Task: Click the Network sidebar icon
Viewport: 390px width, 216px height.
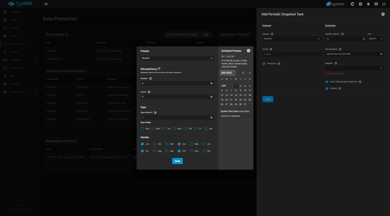Action: tap(5, 52)
